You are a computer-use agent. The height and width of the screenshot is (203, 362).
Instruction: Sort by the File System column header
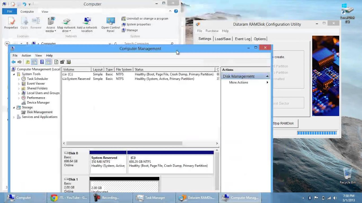pyautogui.click(x=124, y=69)
